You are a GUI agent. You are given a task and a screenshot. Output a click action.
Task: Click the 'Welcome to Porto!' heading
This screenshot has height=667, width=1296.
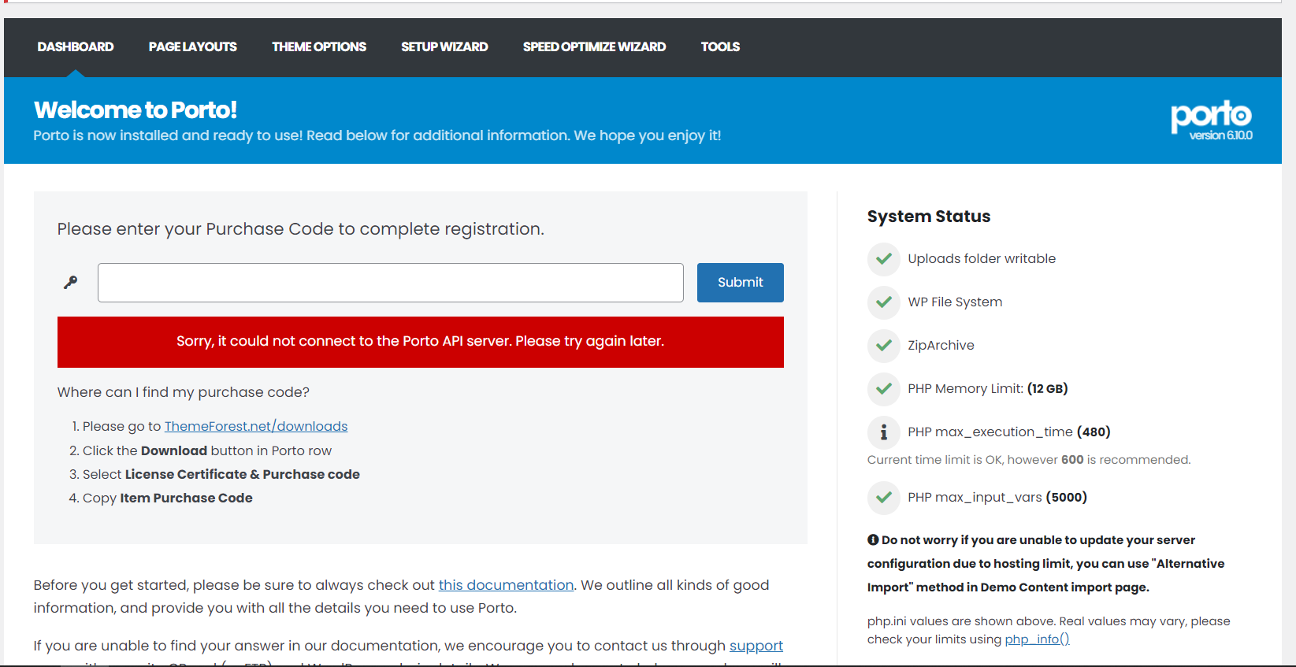click(x=136, y=110)
